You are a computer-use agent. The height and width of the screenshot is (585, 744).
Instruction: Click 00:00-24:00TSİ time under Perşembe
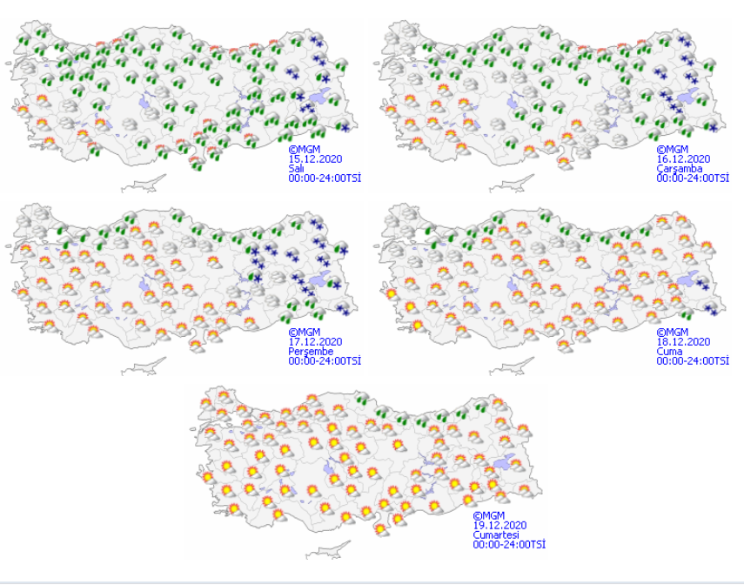(325, 361)
